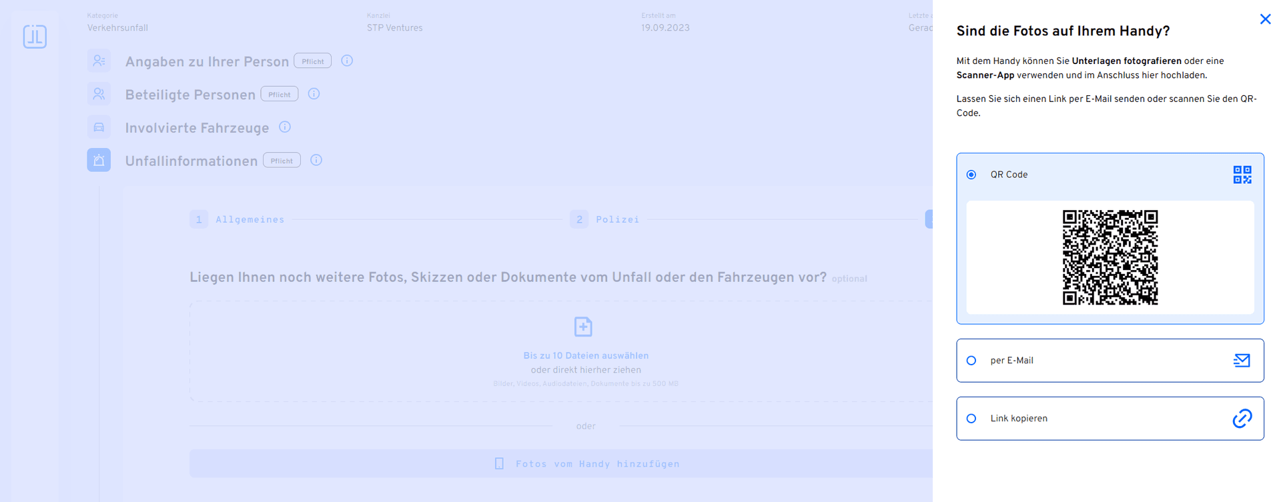The image size is (1281, 502).
Task: Click the chain link copy icon
Action: 1242,419
